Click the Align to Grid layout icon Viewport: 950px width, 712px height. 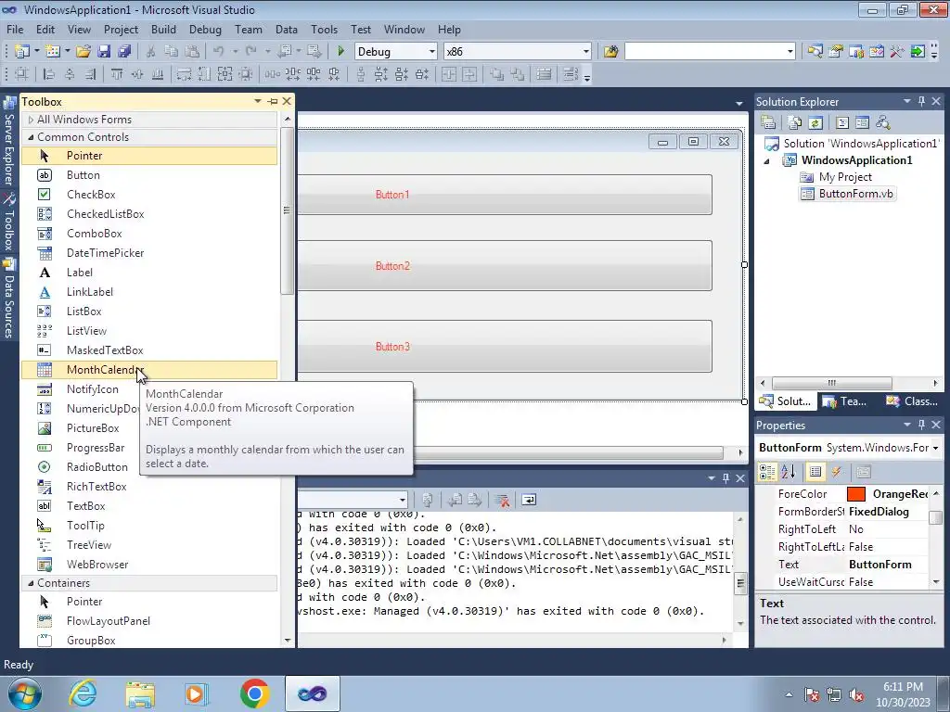(22, 74)
